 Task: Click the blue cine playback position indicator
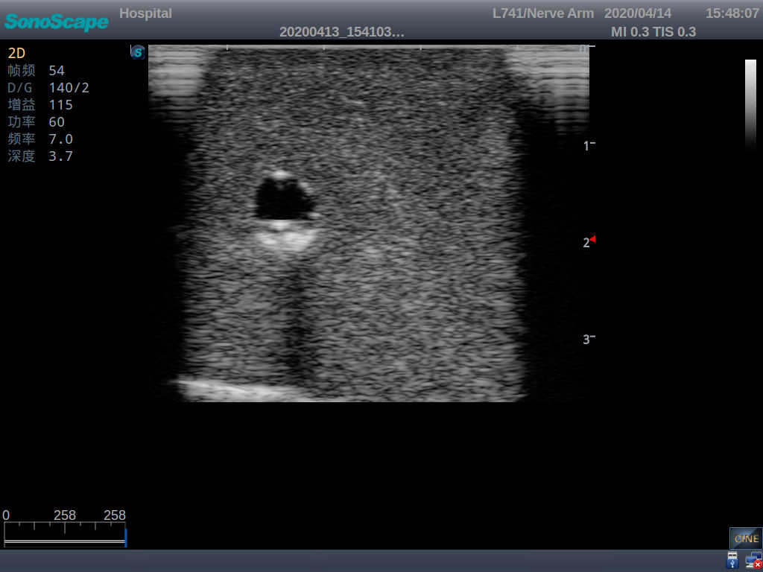pyautogui.click(x=127, y=536)
